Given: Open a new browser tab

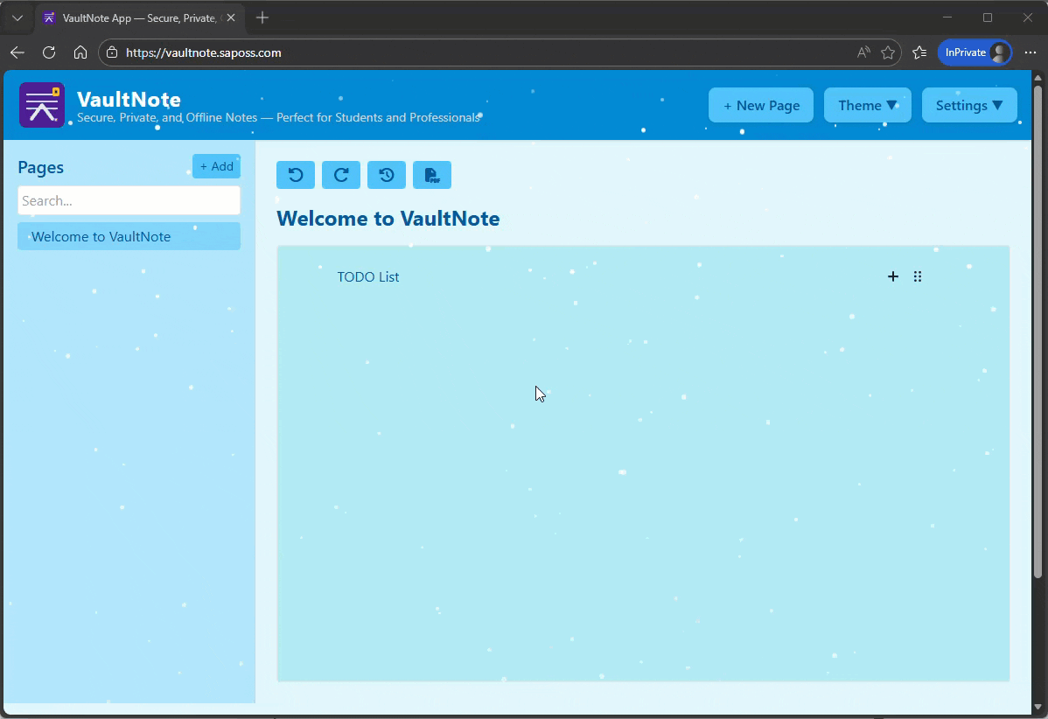Looking at the screenshot, I should tap(262, 18).
